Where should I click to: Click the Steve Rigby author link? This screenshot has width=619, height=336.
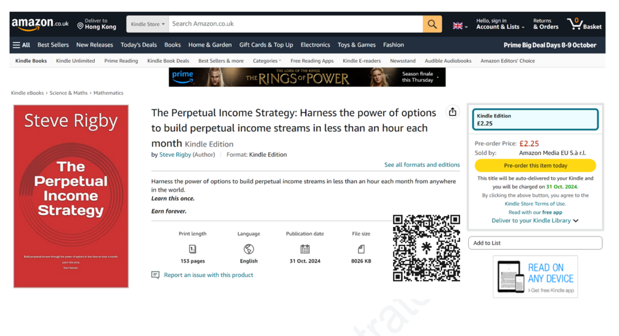pos(175,154)
